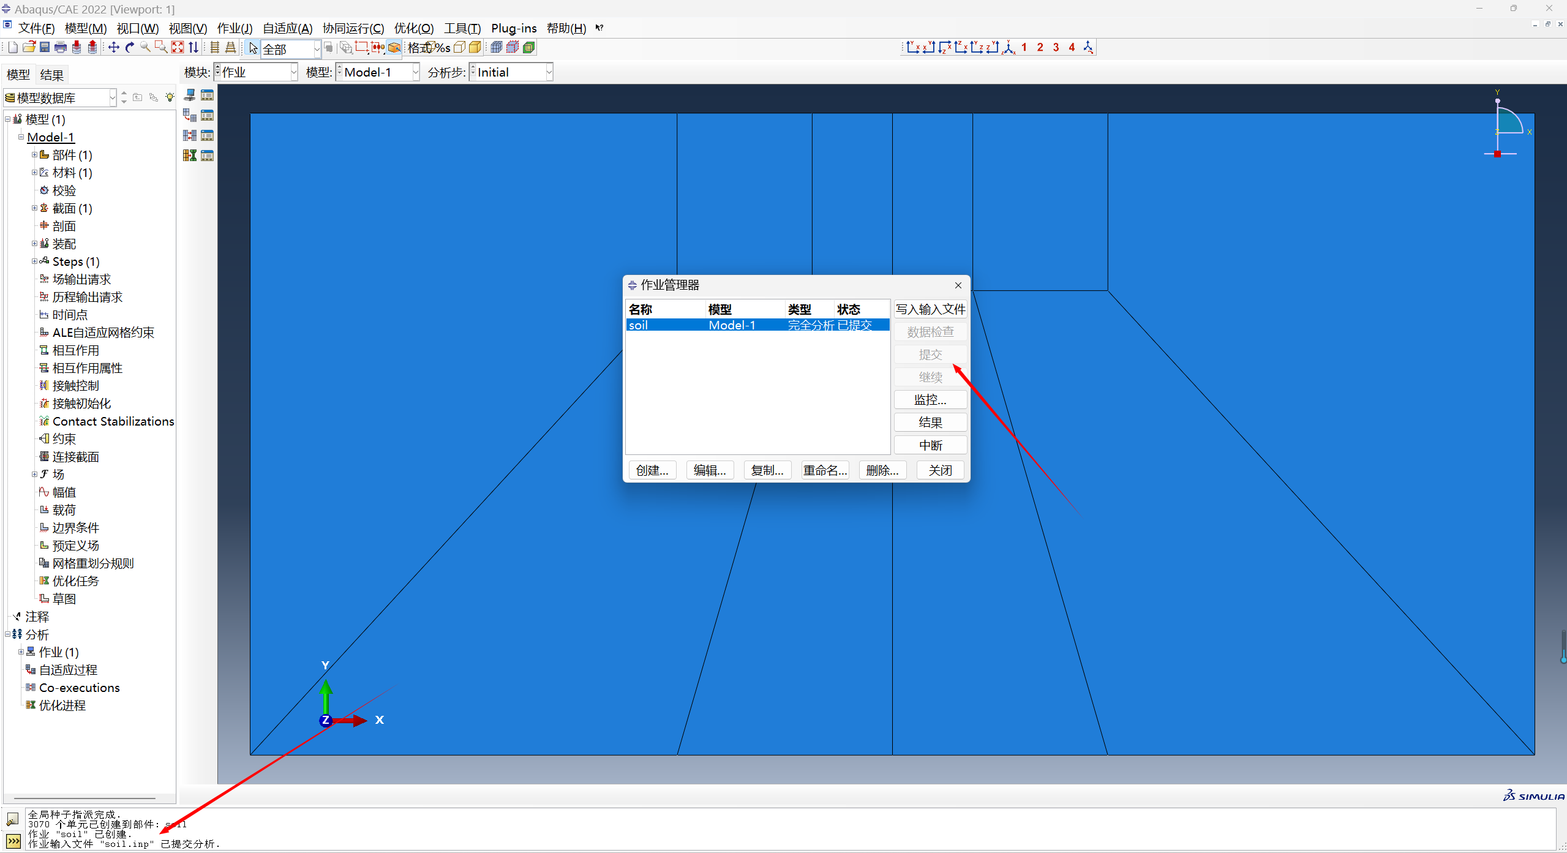The height and width of the screenshot is (853, 1567).
Task: Click the Create Optimization Process icon
Action: (x=190, y=156)
